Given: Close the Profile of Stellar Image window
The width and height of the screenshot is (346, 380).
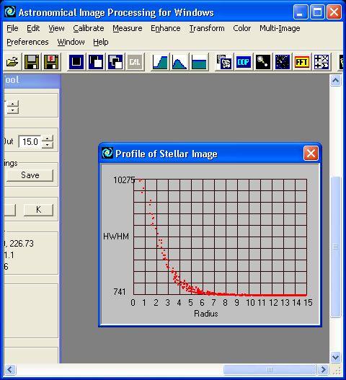Looking at the screenshot, I should pos(311,153).
